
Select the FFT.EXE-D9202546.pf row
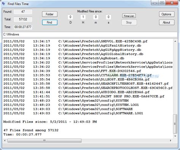tap(72, 71)
